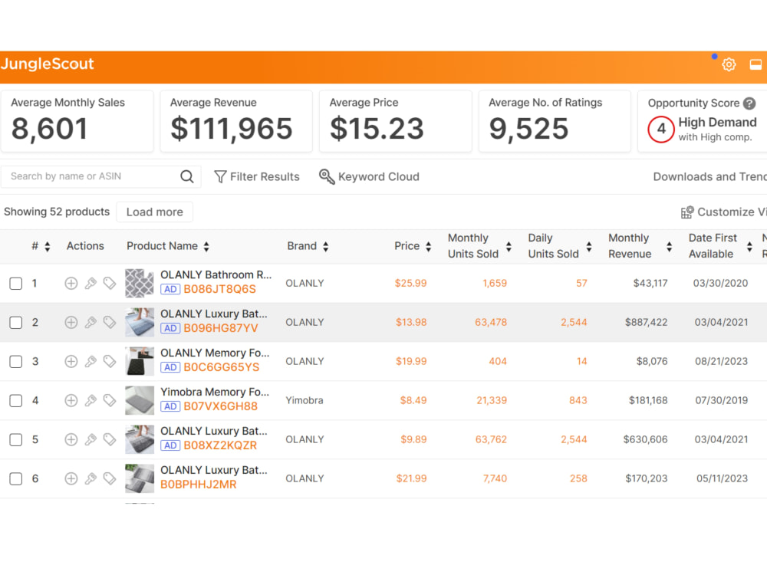Sort by Price column arrows

(x=429, y=246)
